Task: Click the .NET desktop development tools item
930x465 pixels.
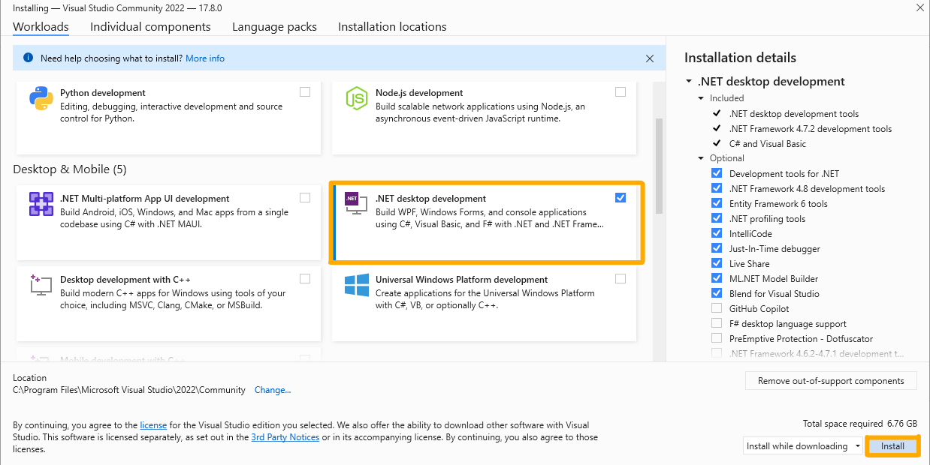Action: 794,114
